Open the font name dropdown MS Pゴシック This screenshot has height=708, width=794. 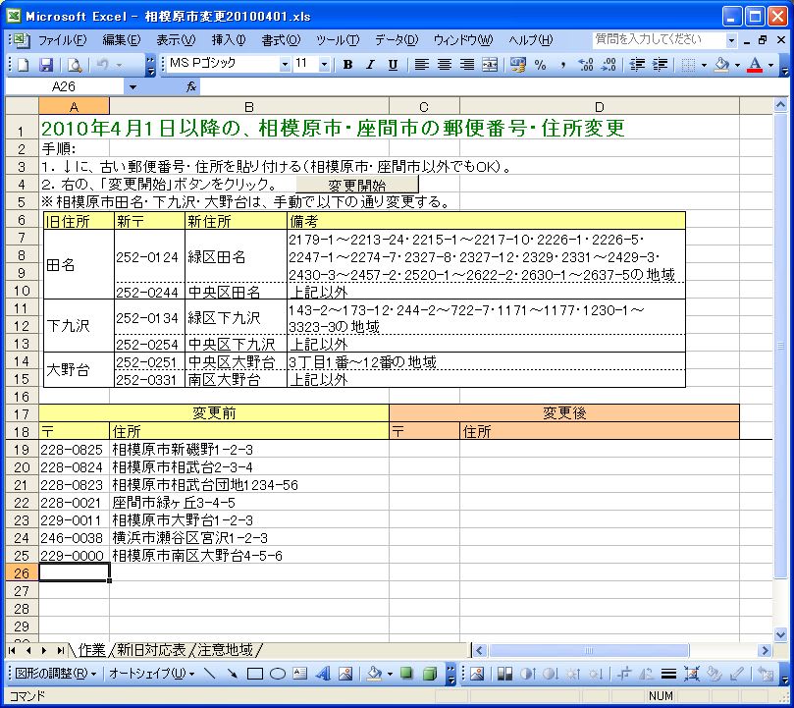(x=286, y=65)
